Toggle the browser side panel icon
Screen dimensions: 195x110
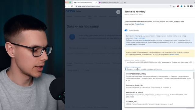point(188,6)
